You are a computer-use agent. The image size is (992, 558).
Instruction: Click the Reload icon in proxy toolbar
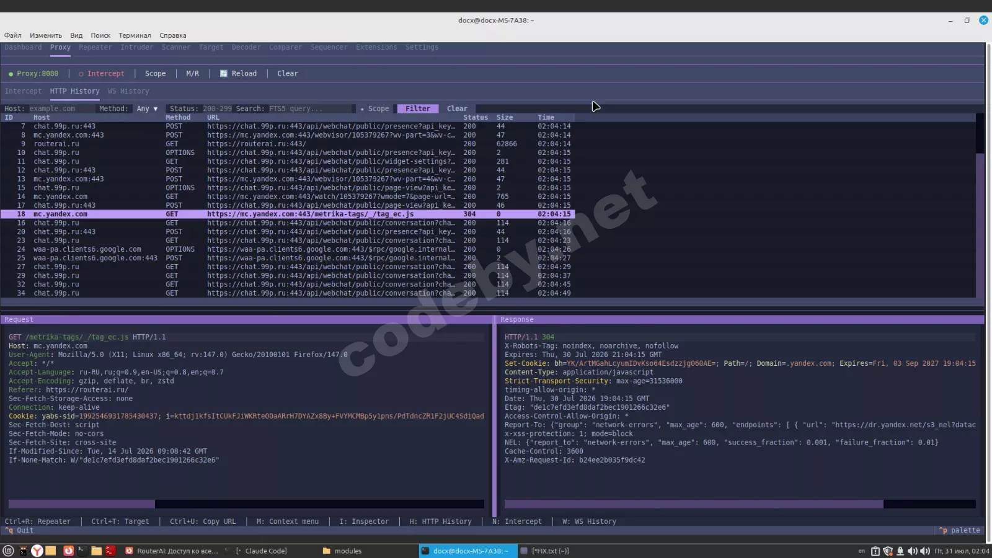[x=224, y=73]
